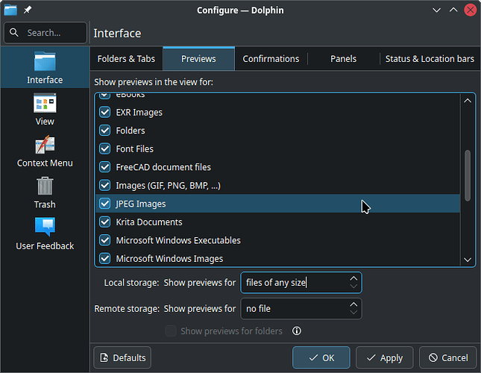Viewport: 481px width, 373px height.
Task: Toggle the Microsoft Windows Executables checkbox
Action: (x=105, y=240)
